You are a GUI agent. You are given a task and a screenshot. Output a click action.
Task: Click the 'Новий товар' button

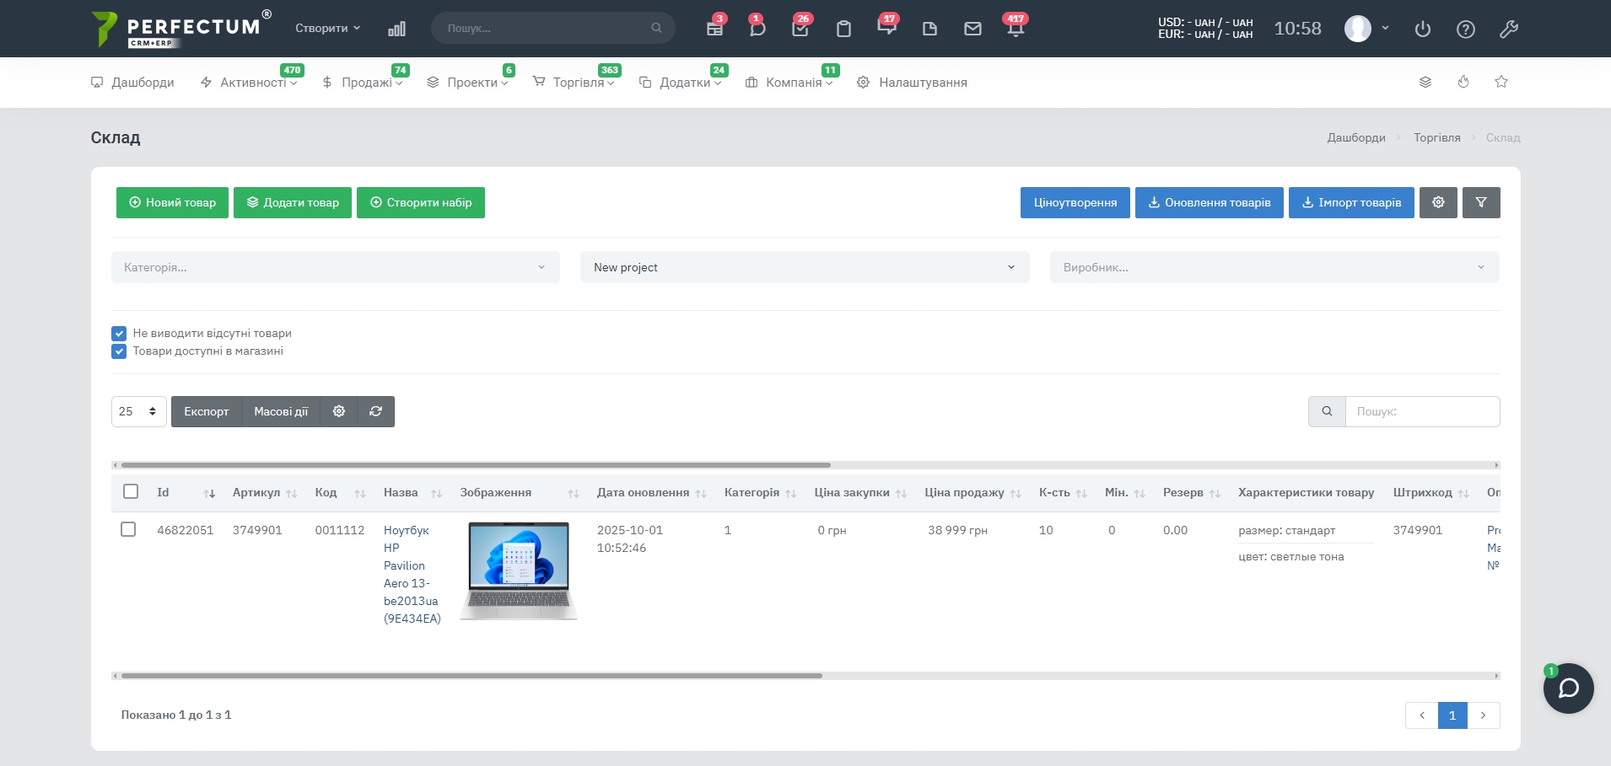[x=172, y=202]
